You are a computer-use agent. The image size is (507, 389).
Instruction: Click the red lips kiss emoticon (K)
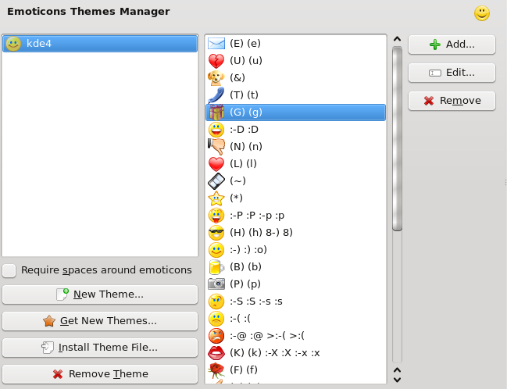tap(216, 353)
